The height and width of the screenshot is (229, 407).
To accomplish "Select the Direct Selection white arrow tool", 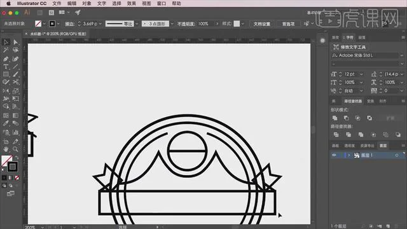I will point(15,42).
